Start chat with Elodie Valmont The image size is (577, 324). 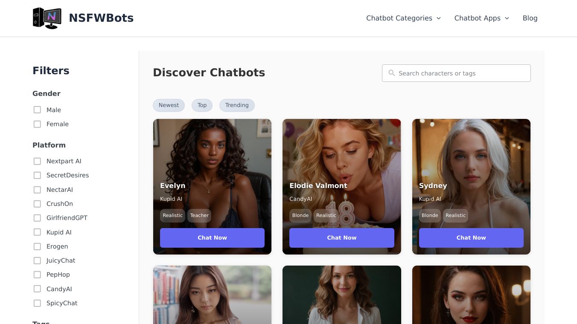tap(341, 238)
